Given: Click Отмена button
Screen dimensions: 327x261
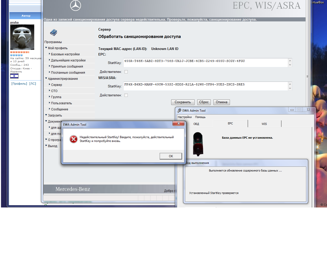Looking at the screenshot, I should coord(221,102).
